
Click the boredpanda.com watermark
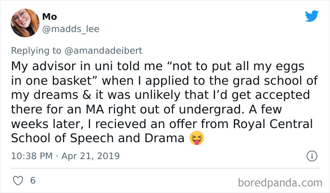[280, 183]
